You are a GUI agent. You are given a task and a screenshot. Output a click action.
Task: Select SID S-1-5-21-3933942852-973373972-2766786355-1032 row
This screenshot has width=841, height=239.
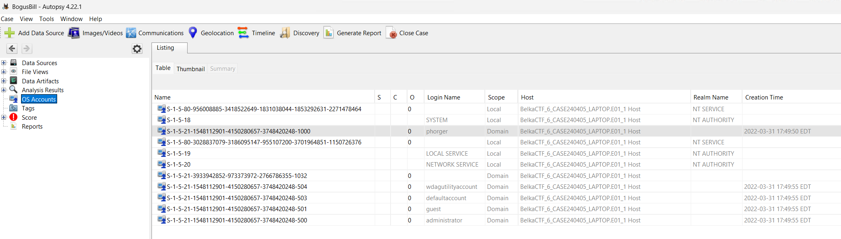tap(496, 176)
